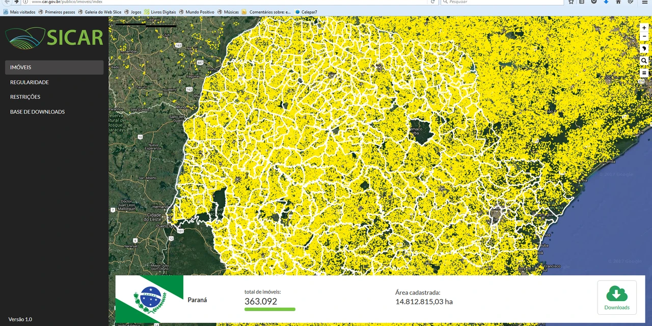Click the SICAR logo
This screenshot has height=326, width=652.
54,37
